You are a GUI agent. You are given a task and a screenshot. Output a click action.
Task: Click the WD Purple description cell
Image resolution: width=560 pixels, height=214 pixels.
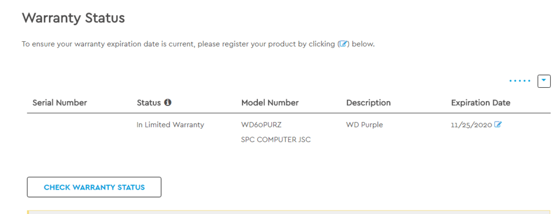pyautogui.click(x=364, y=125)
